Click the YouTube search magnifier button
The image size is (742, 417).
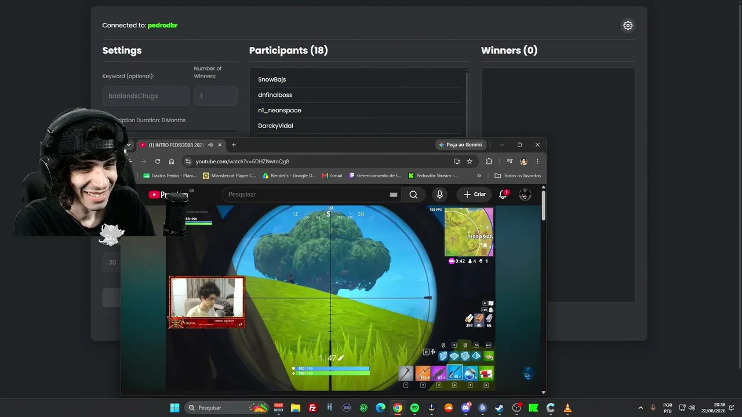click(x=413, y=195)
